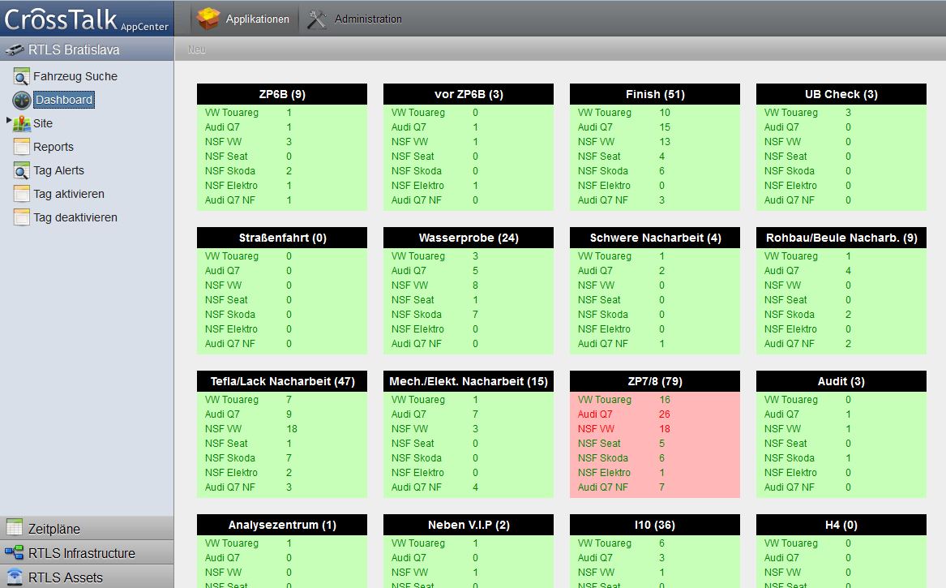
Task: Click the Mech./Elekt. Nacharbeit (15) header
Action: click(x=469, y=381)
